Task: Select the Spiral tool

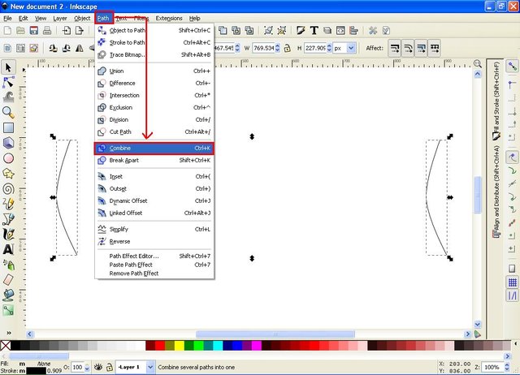Action: pyautogui.click(x=8, y=189)
